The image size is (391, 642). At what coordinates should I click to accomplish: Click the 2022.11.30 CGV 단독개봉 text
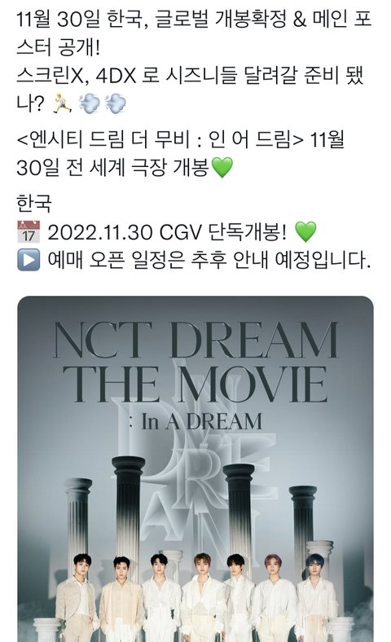[167, 232]
